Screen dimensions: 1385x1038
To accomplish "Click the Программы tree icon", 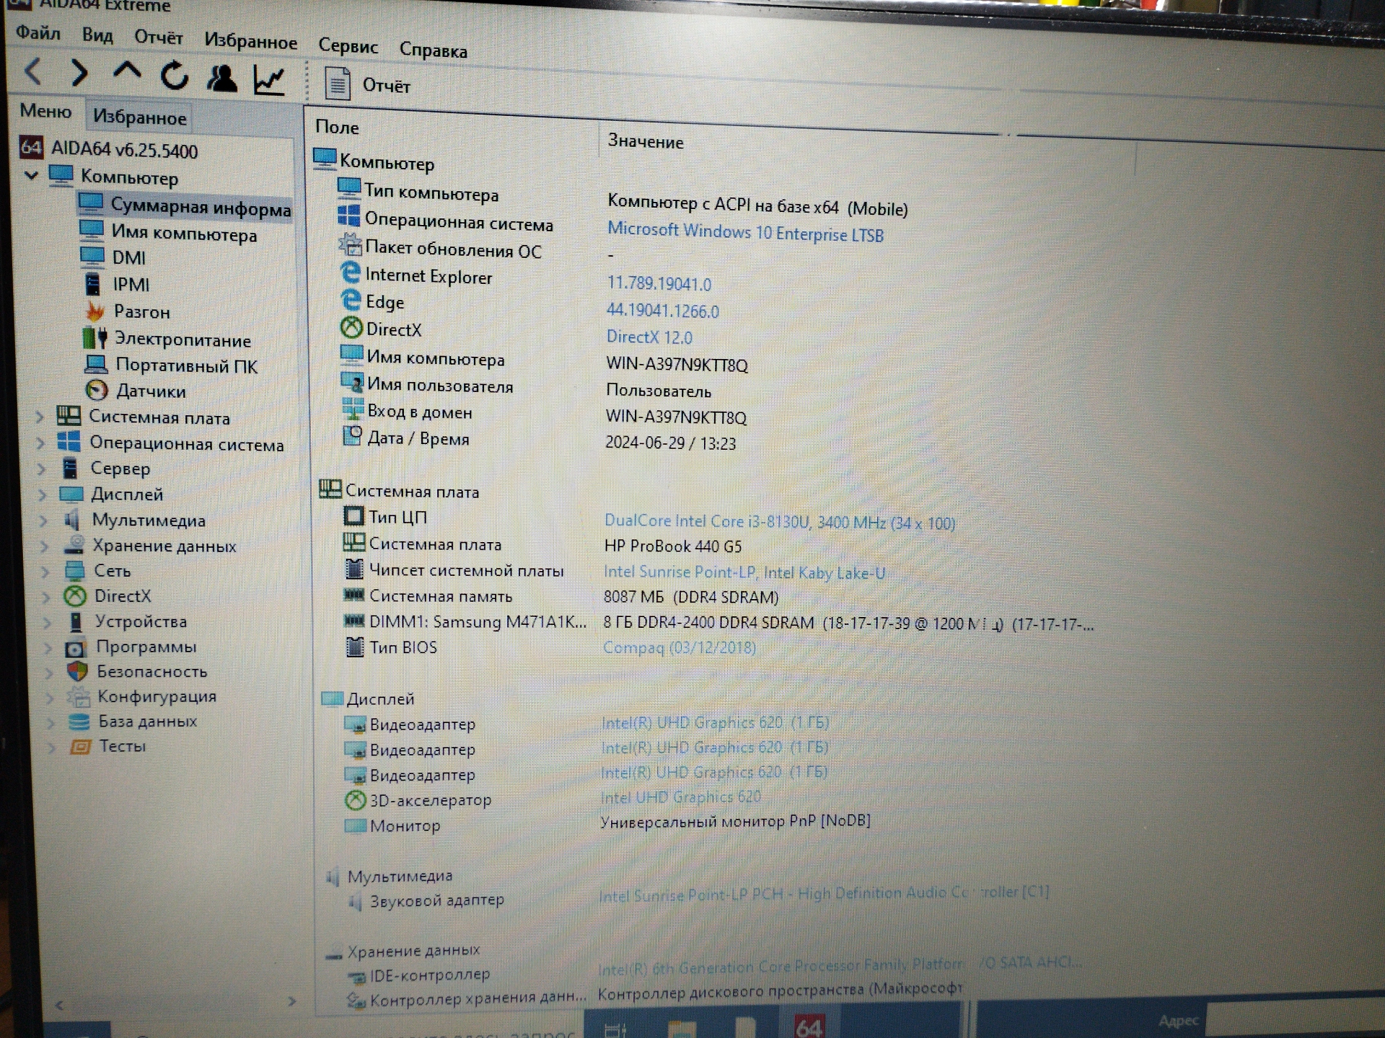I will click(x=75, y=648).
